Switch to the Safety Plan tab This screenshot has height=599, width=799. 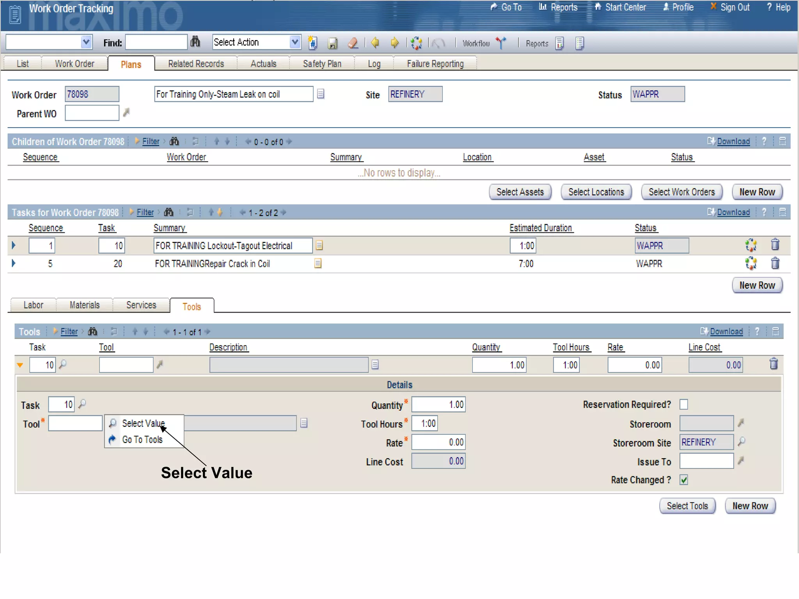coord(322,64)
